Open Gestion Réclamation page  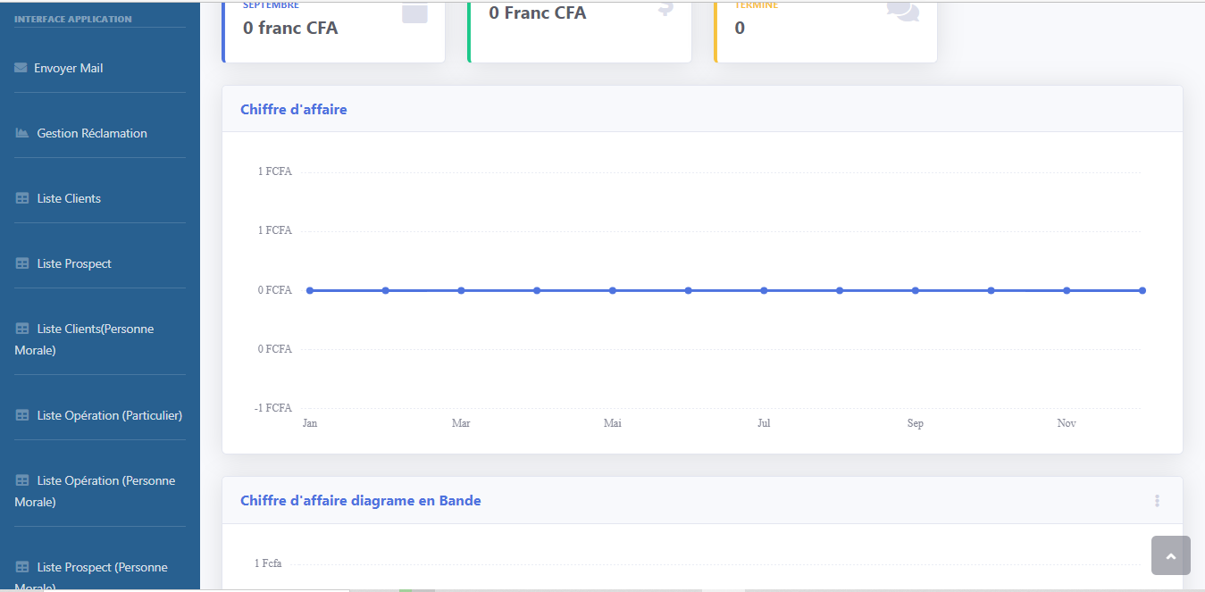(x=91, y=133)
